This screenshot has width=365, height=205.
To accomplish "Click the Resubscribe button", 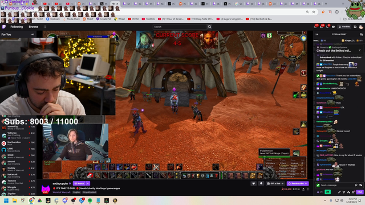I will point(298,183).
